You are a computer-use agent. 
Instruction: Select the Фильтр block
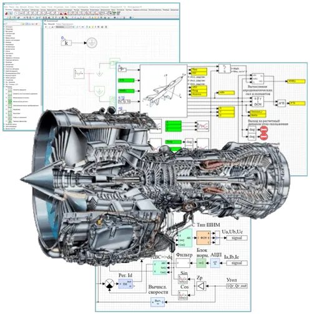pyautogui.click(x=183, y=263)
